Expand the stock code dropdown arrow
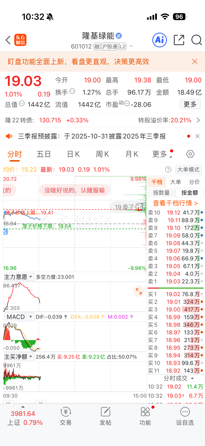The width and height of the screenshot is (205, 446). (x=131, y=46)
